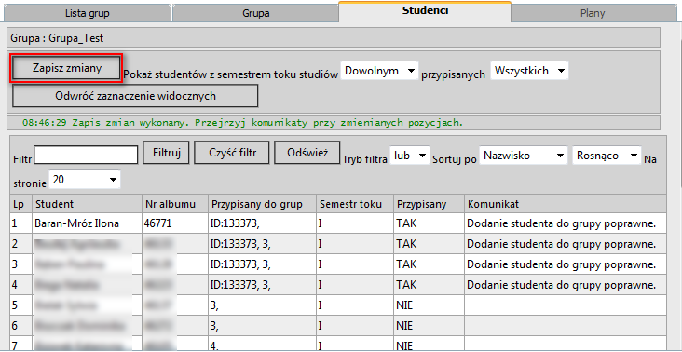Click semester I in row 1
The height and width of the screenshot is (352, 682).
tap(321, 223)
